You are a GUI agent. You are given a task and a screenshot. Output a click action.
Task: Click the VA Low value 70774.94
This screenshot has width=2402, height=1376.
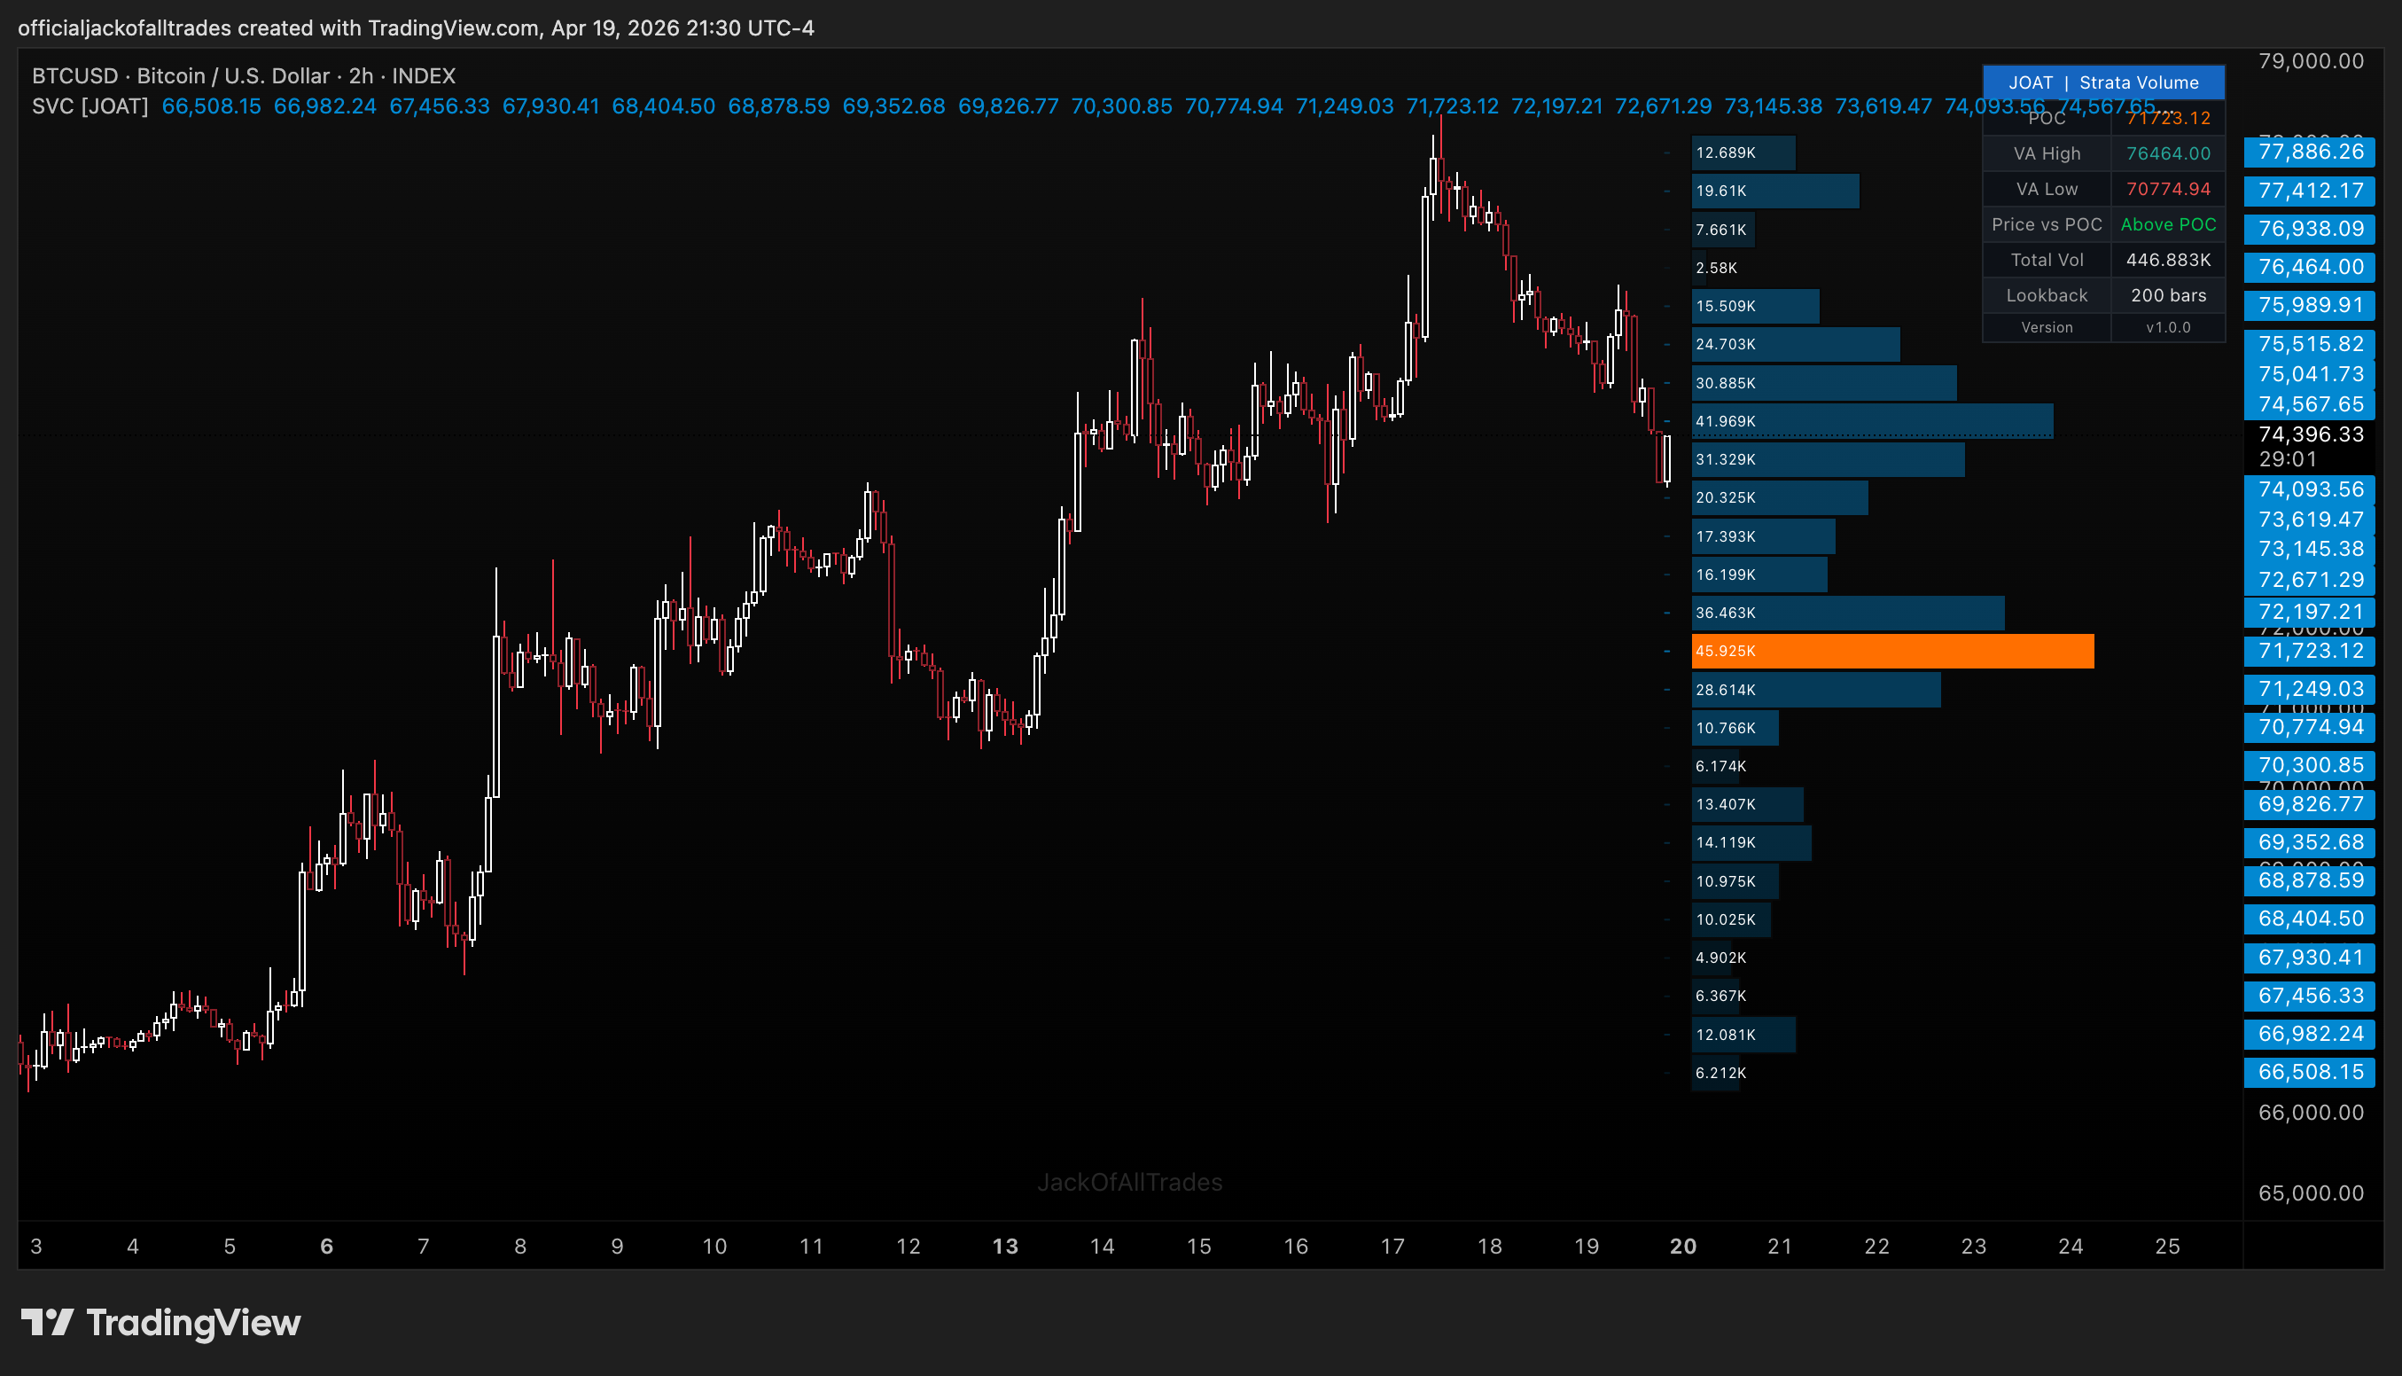tap(2168, 189)
